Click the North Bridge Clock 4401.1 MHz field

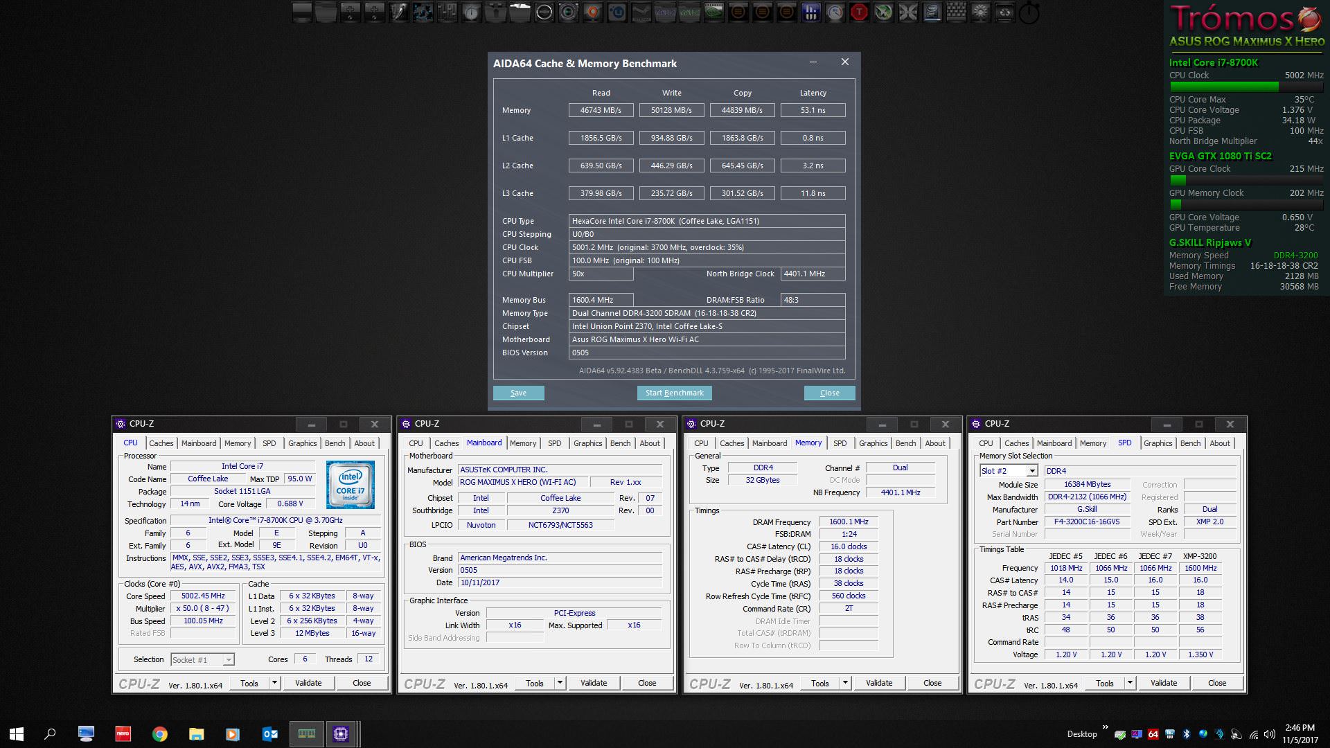[813, 274]
